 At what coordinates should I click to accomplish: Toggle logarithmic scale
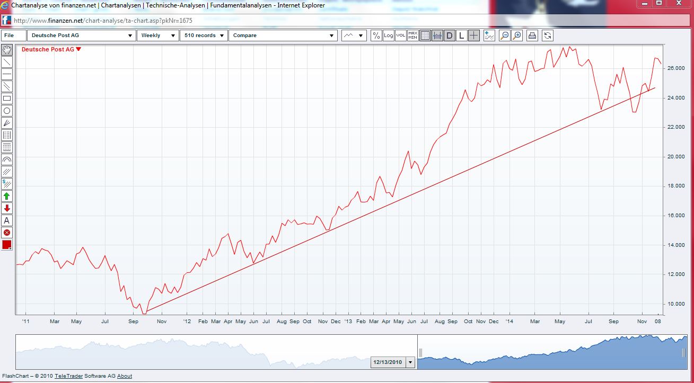click(388, 35)
